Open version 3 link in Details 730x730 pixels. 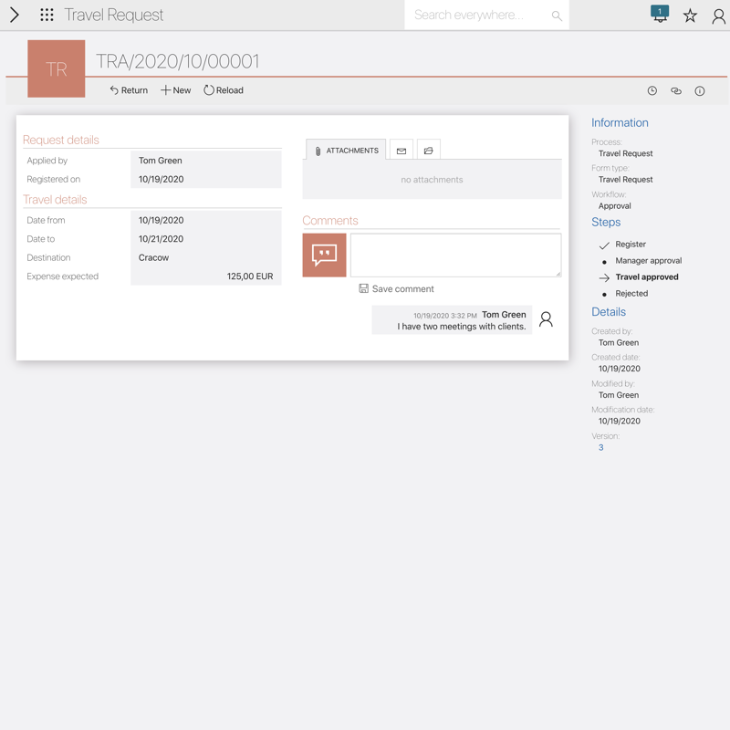point(601,448)
